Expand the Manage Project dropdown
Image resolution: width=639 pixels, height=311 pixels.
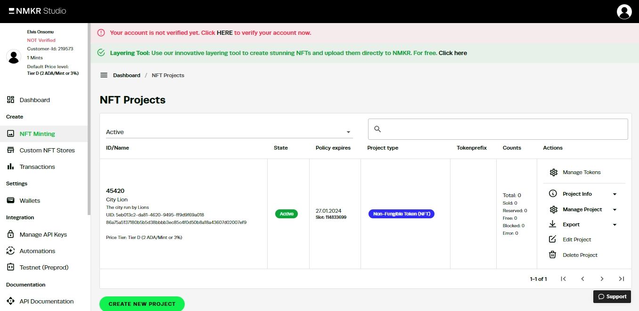tap(614, 209)
